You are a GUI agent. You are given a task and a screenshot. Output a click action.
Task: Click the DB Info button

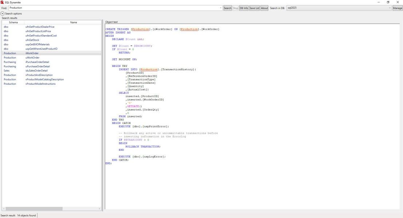coord(244,8)
